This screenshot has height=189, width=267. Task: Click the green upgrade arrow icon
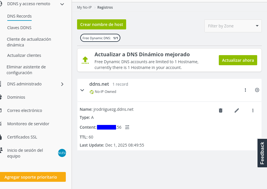click(x=85, y=60)
